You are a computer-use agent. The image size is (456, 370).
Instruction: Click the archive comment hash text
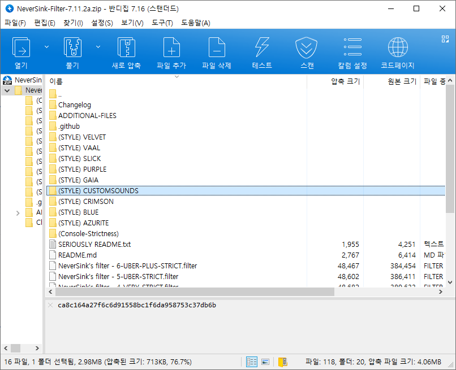coord(137,305)
